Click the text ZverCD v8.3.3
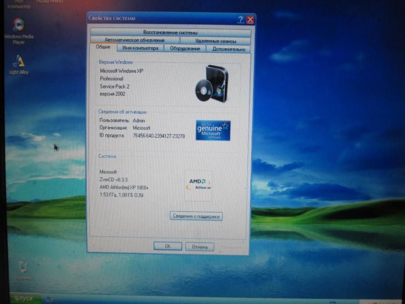This screenshot has width=405, height=304. 113,179
